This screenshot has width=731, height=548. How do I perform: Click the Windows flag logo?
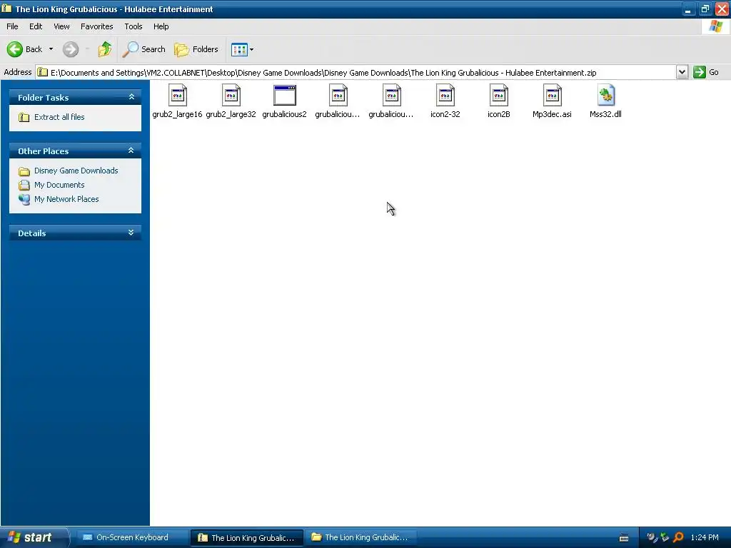click(716, 26)
